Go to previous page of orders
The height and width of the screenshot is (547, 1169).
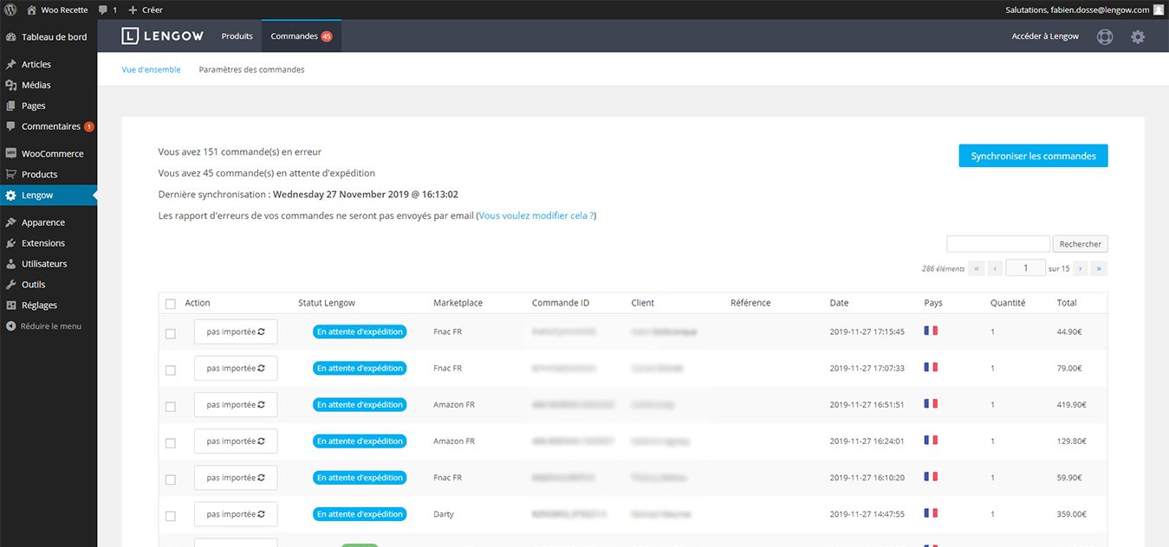pos(995,268)
